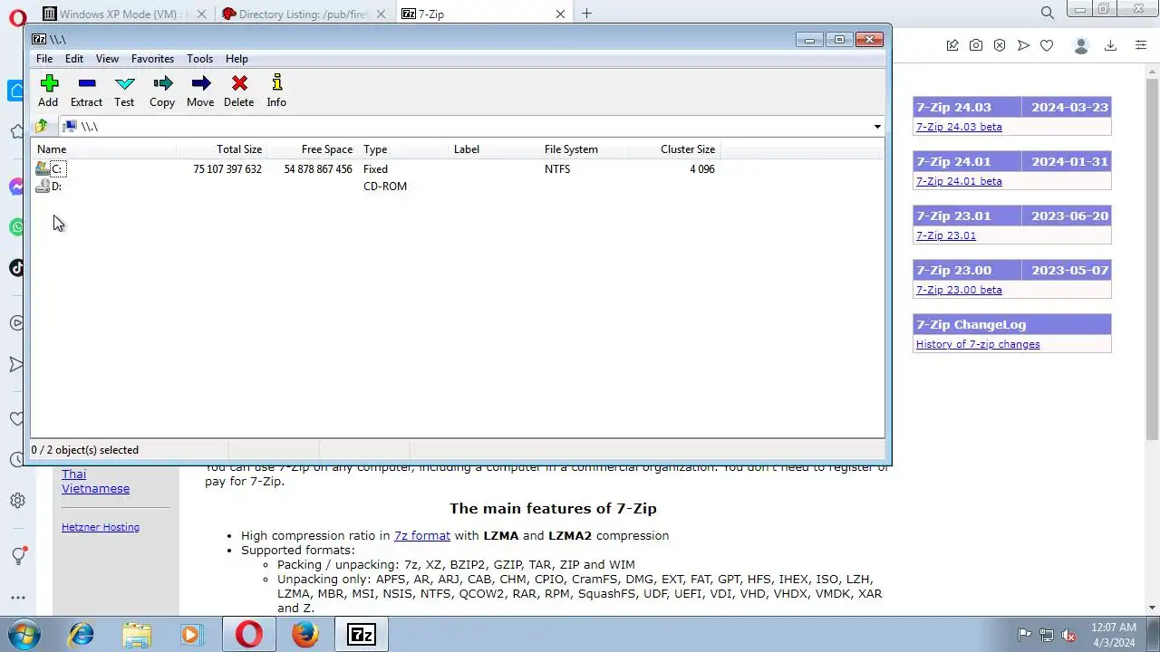This screenshot has width=1160, height=652.
Task: Launch Internet Explorer from taskbar
Action: point(82,634)
